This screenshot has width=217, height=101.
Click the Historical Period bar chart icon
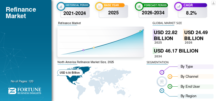[61, 6]
